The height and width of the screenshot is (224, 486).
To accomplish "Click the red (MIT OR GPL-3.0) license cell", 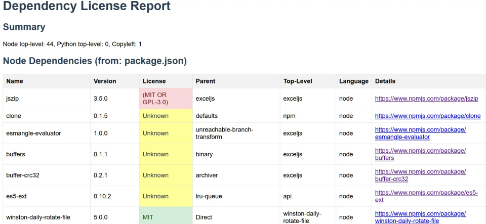I will coord(165,99).
